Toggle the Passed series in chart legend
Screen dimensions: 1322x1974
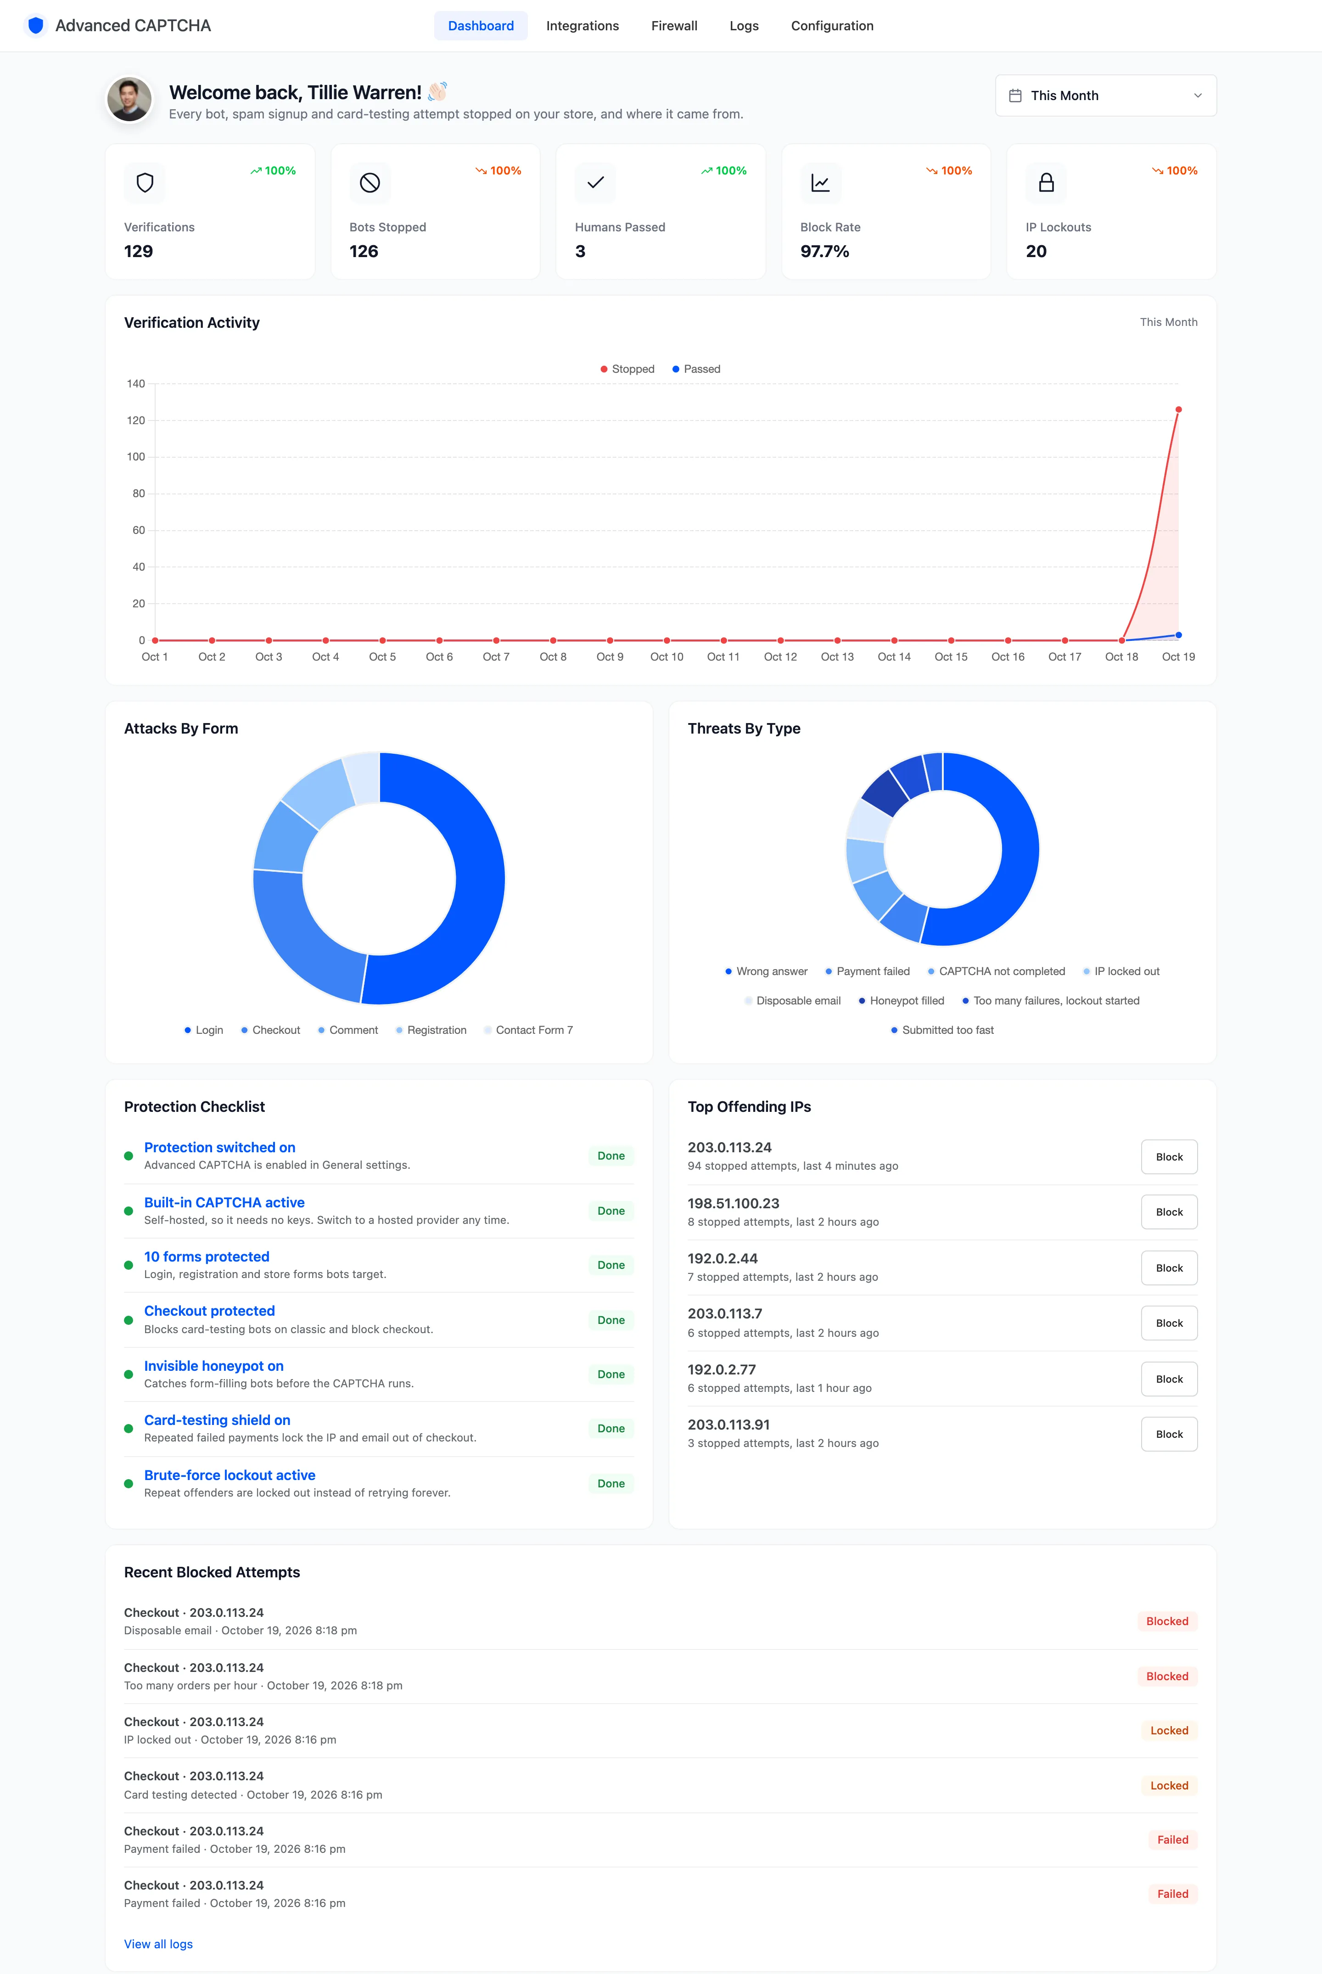pos(696,370)
